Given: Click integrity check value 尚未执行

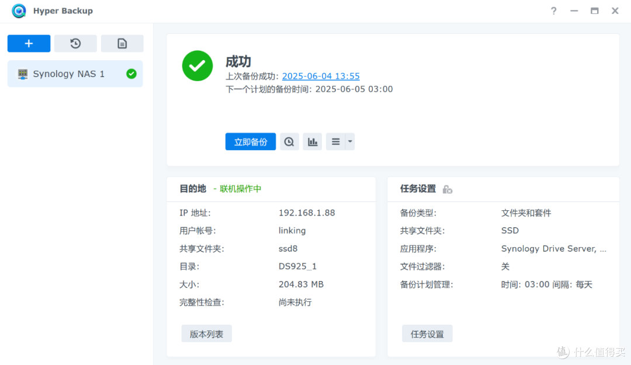Looking at the screenshot, I should click(295, 303).
